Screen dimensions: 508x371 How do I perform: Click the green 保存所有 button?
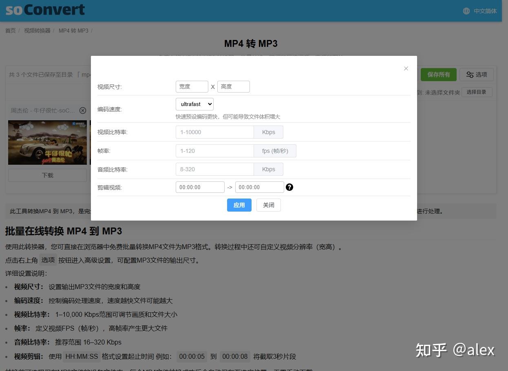438,74
